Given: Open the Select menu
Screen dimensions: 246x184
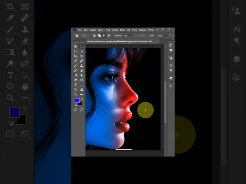Looking at the screenshot, I should 115,30.
